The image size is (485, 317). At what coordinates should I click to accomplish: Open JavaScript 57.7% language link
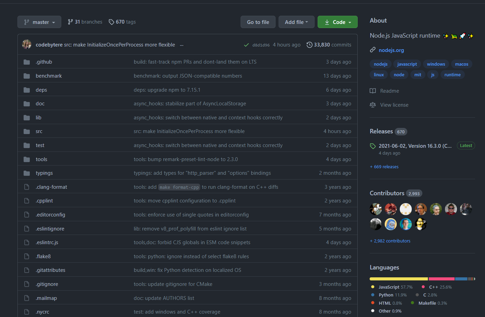392,287
